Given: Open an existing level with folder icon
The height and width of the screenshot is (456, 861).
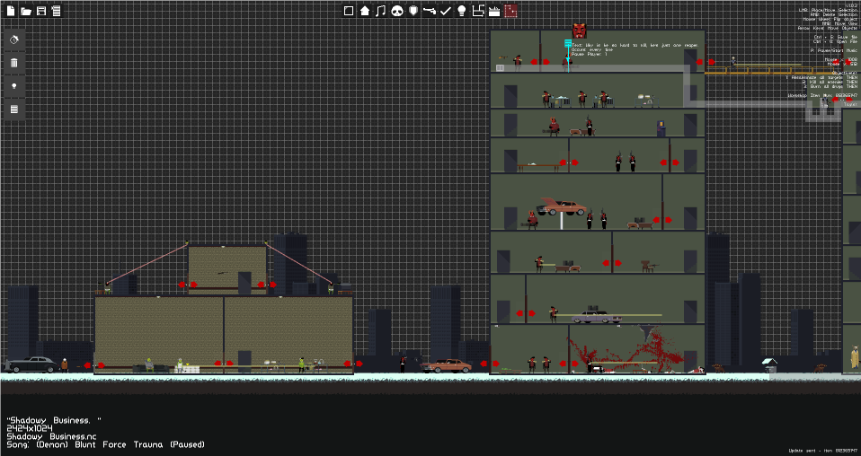Looking at the screenshot, I should [x=26, y=11].
